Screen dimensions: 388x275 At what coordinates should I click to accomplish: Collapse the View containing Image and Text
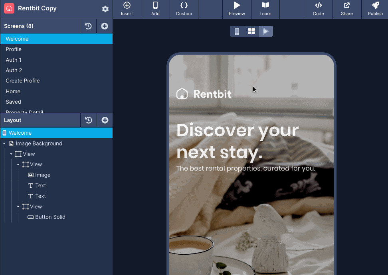click(18, 164)
